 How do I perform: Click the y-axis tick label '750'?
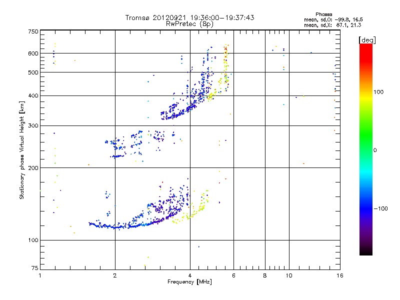33,31
